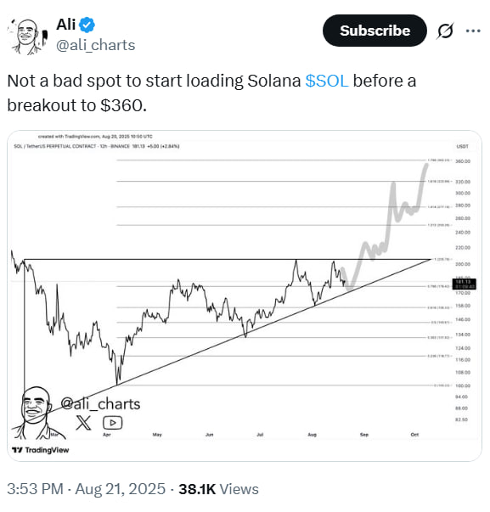Click the display name Ali
490x512 pixels.
point(66,25)
